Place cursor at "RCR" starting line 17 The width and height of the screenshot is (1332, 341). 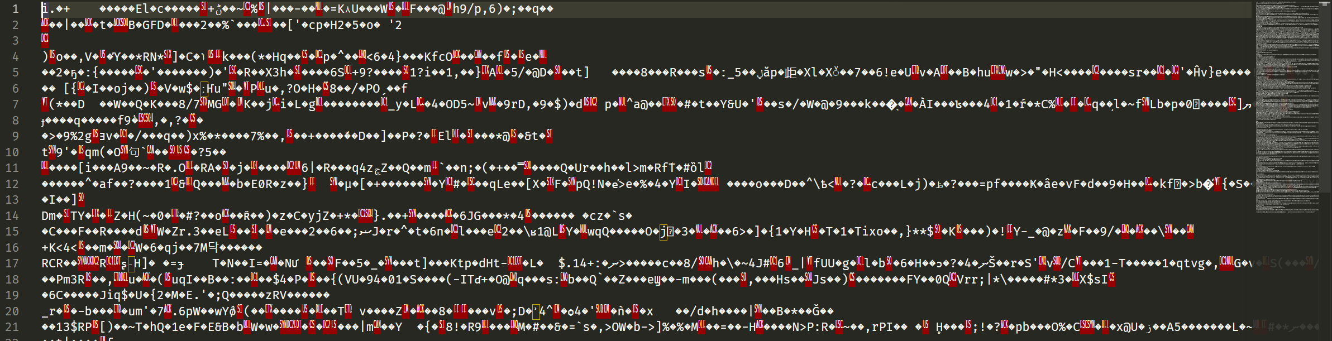[51, 263]
